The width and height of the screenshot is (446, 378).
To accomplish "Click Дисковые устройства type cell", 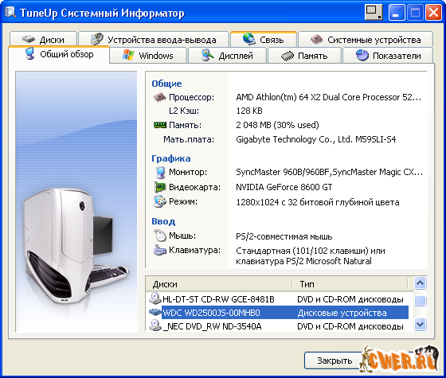I will click(342, 313).
